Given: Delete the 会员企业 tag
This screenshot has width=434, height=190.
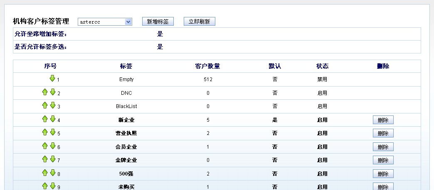Looking at the screenshot, I should pos(383,147).
